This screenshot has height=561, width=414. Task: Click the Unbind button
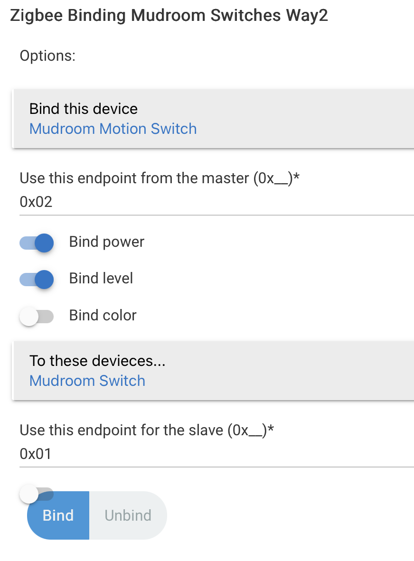(x=128, y=515)
